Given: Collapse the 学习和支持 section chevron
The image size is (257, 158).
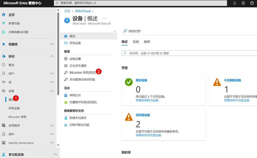Looking at the screenshot, I should pos(55,154).
